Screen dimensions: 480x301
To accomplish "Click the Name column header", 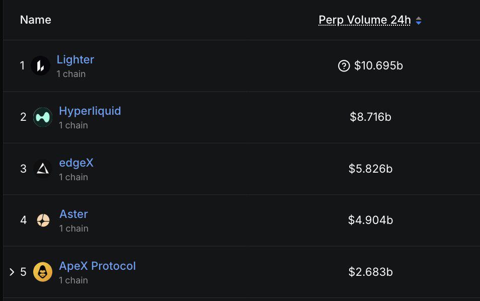I will [35, 20].
